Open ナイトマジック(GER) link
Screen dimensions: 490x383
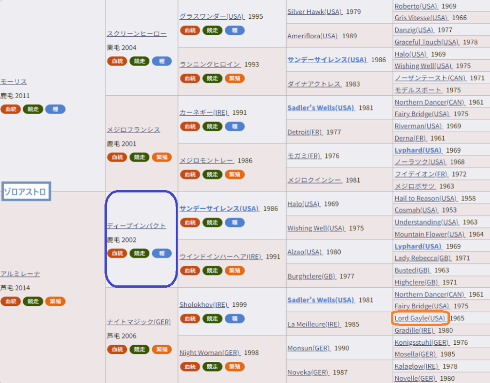click(x=139, y=322)
